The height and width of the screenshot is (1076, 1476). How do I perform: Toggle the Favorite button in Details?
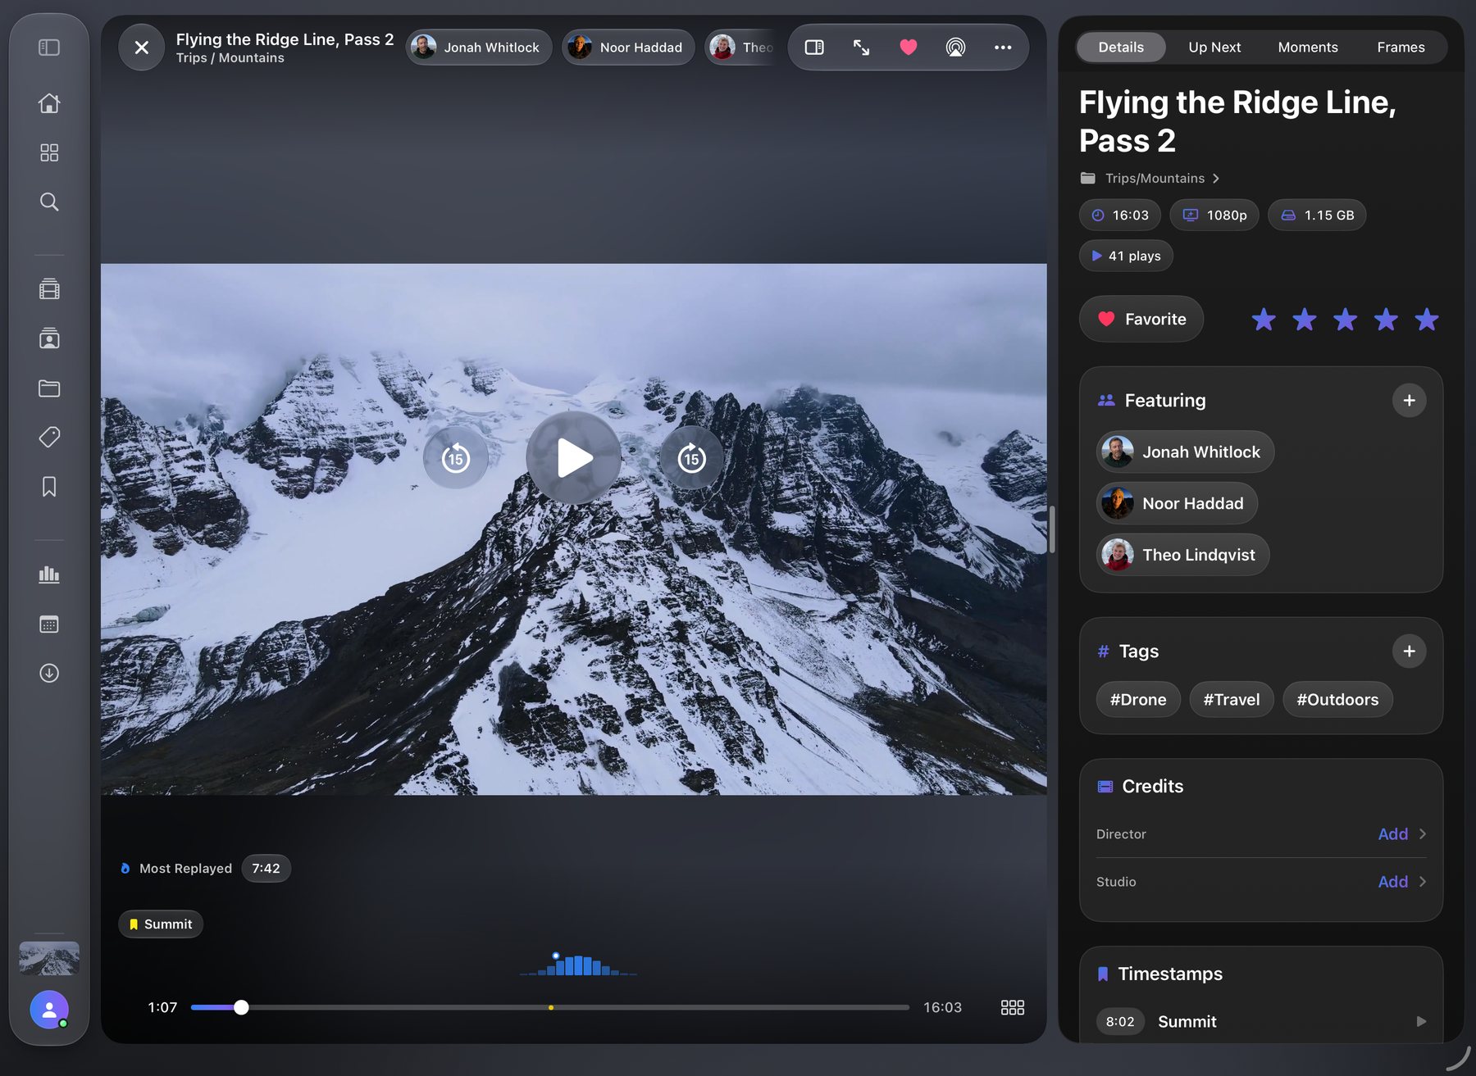(1141, 319)
